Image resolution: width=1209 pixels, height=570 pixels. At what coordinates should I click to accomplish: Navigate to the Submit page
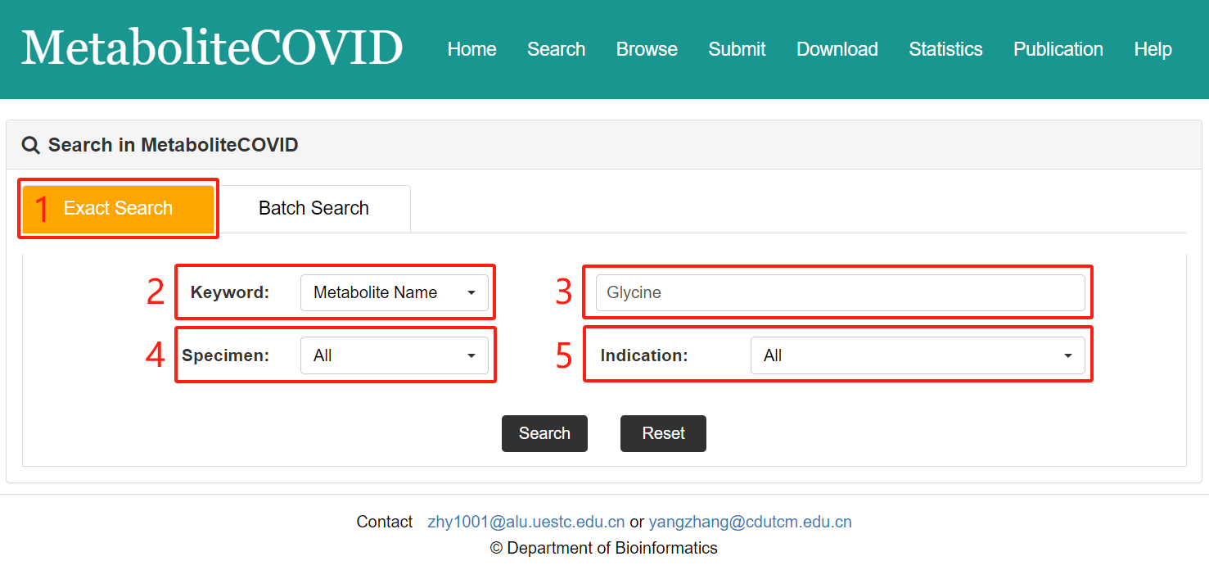737,49
